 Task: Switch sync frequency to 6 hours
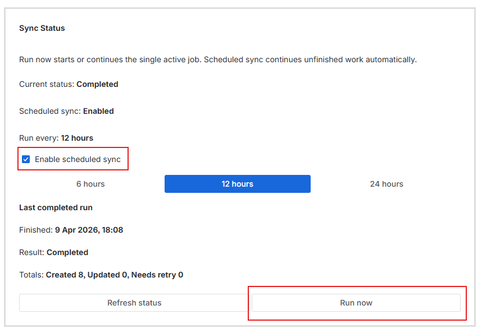click(90, 183)
